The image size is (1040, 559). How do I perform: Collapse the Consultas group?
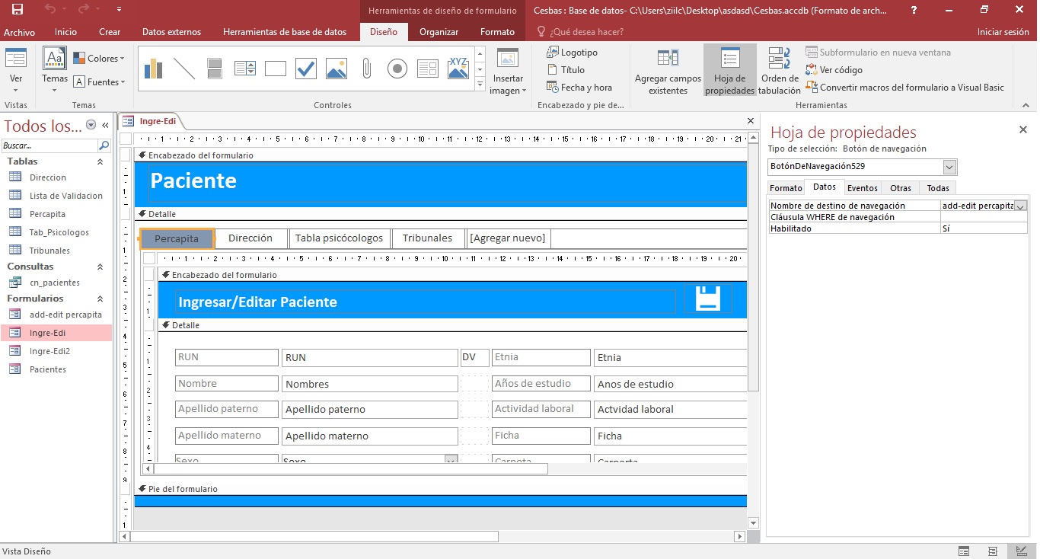coord(100,267)
